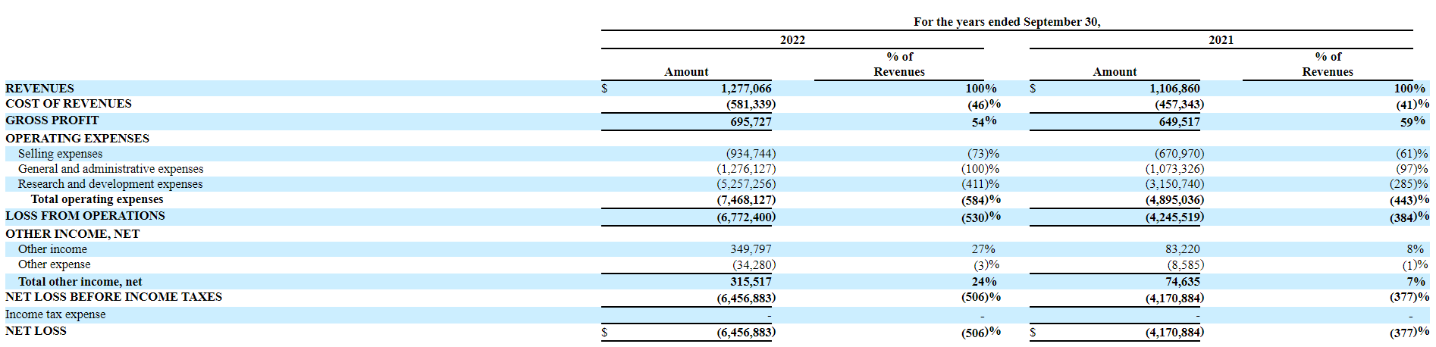Click the Selling expenses row label
The image size is (1436, 347).
[x=60, y=154]
